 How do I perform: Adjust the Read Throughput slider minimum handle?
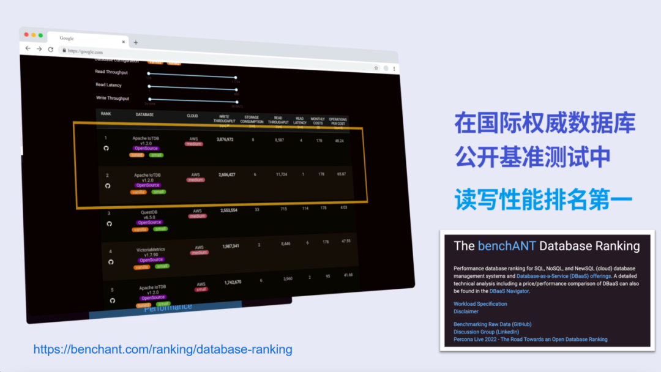148,73
